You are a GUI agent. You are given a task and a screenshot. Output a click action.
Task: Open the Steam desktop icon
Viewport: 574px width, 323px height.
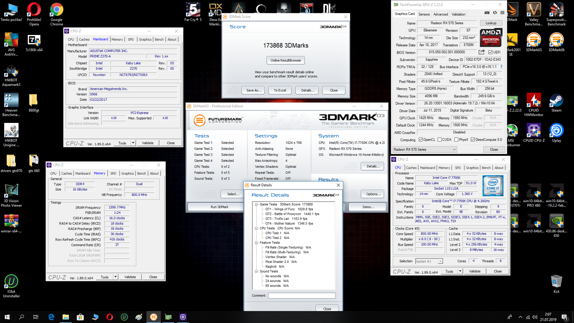tap(556, 103)
